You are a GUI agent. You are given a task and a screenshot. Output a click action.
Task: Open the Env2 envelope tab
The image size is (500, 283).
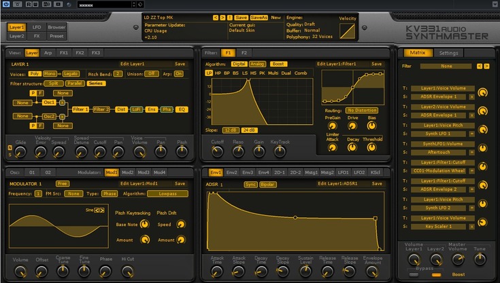coord(231,172)
